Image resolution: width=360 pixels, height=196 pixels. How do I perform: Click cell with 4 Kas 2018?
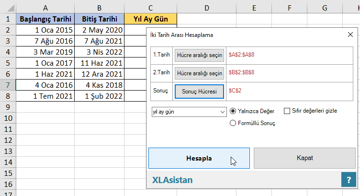point(100,85)
